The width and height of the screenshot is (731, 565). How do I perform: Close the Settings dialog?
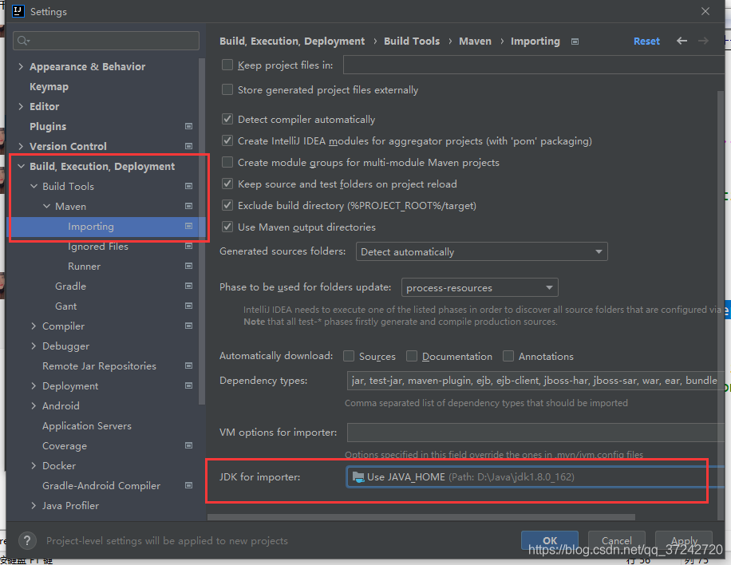(x=705, y=11)
